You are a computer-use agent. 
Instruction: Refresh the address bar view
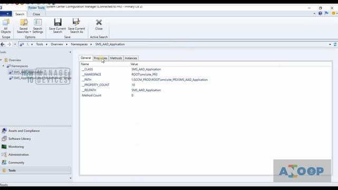(x=335, y=44)
